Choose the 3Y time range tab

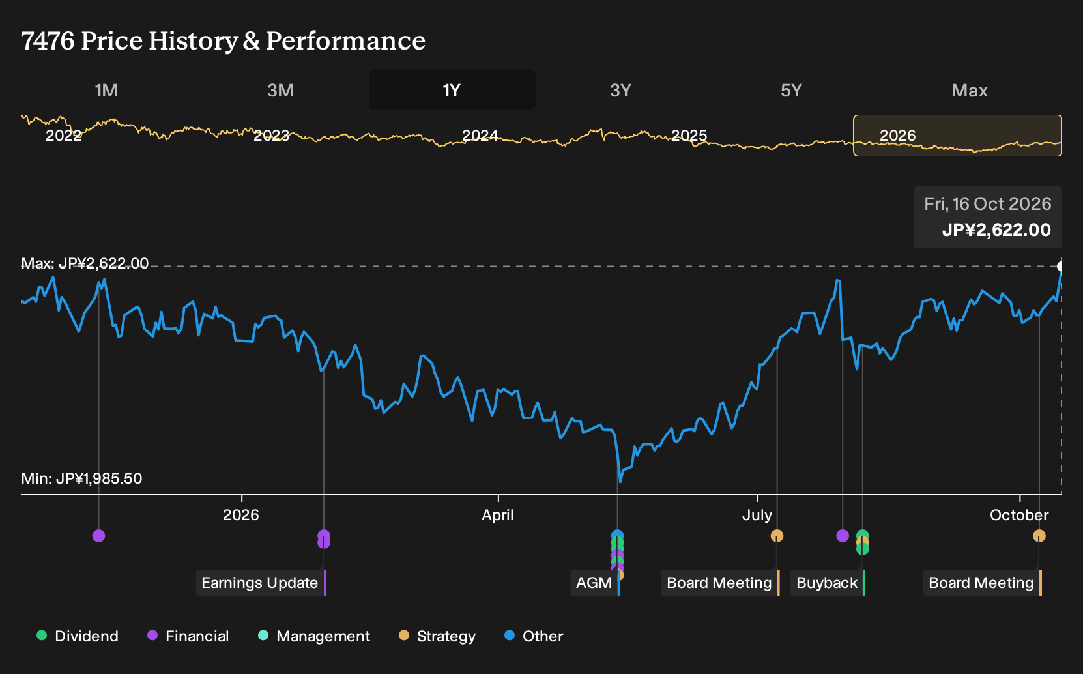[x=620, y=91]
